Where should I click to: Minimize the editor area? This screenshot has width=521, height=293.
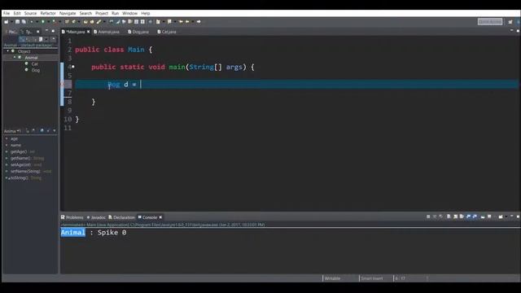[x=512, y=31]
